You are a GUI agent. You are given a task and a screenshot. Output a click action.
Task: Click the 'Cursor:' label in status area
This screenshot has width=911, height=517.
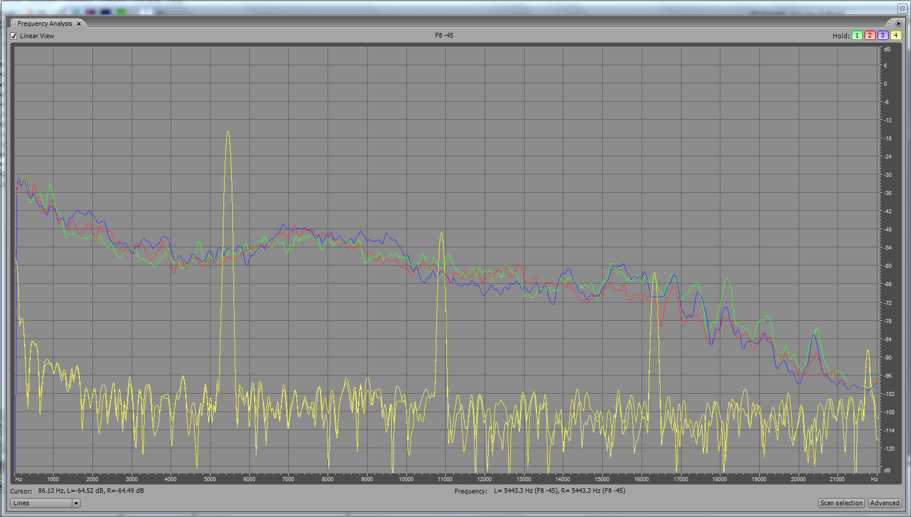pyautogui.click(x=21, y=491)
